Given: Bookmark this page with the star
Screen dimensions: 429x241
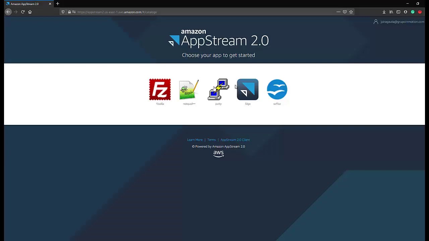Looking at the screenshot, I should (351, 12).
